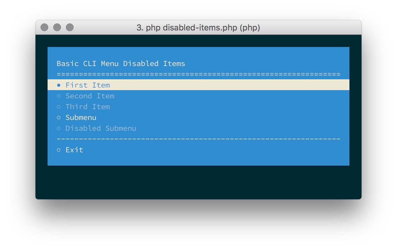Close the terminal window with the leftmost title-bar button

(x=44, y=28)
